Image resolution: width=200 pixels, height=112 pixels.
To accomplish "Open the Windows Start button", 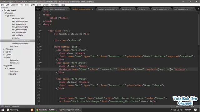I will pyautogui.click(x=2, y=110).
